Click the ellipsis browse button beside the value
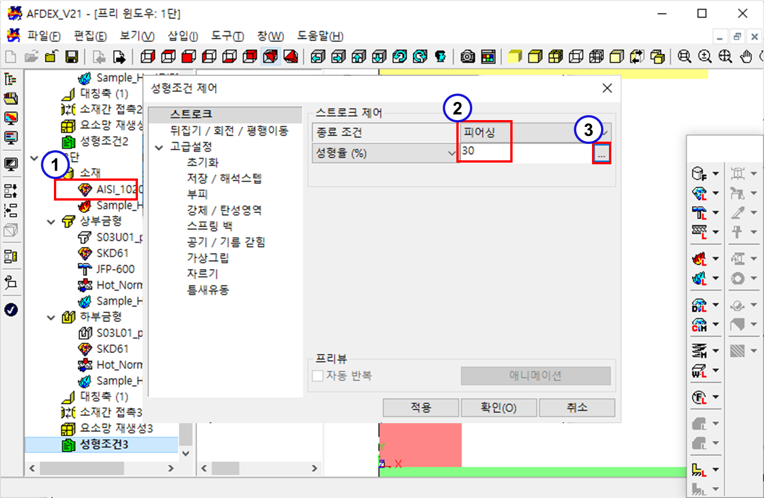 (602, 154)
